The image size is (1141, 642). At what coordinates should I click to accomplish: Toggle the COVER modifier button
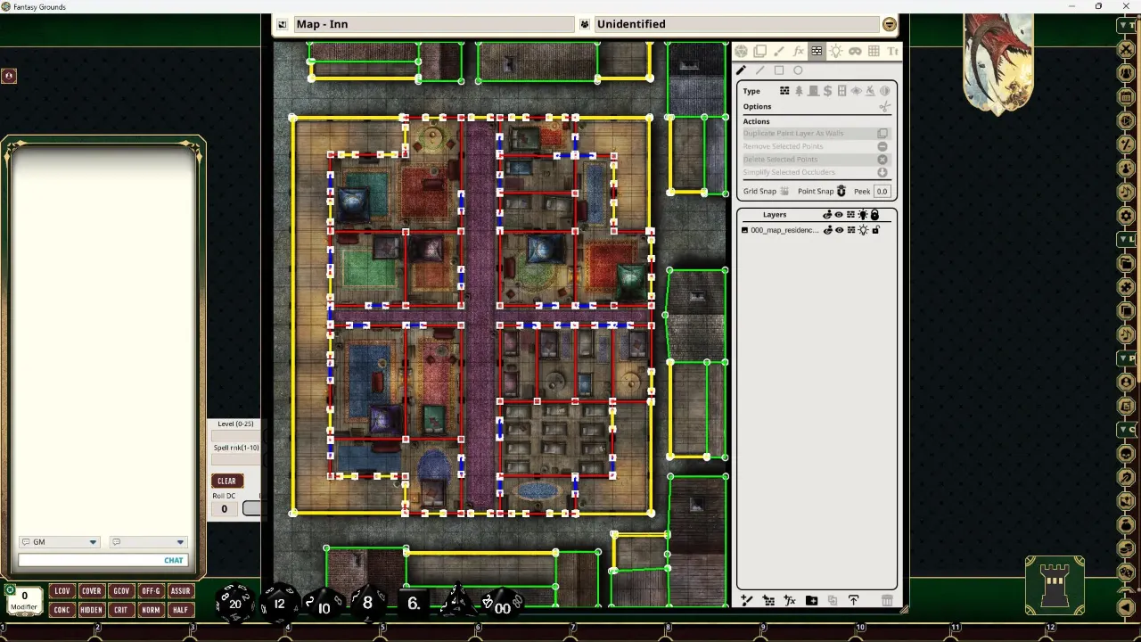91,591
